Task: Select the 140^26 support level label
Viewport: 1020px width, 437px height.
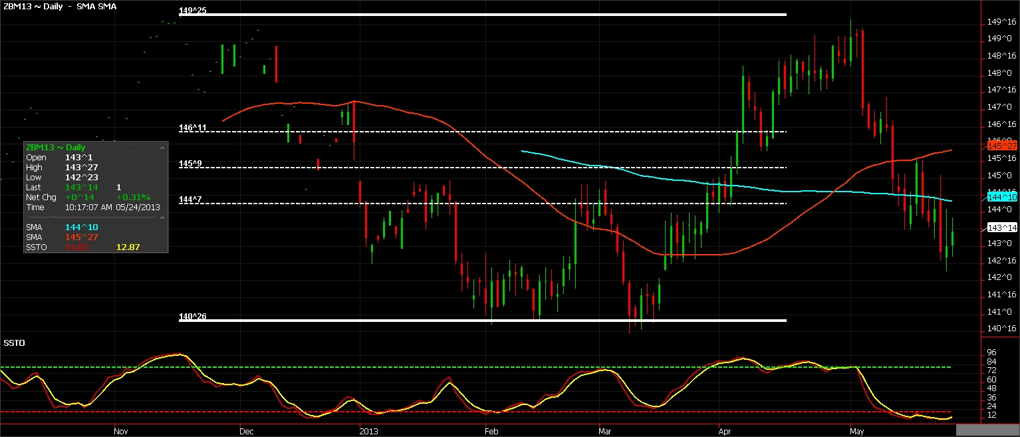Action: click(192, 317)
